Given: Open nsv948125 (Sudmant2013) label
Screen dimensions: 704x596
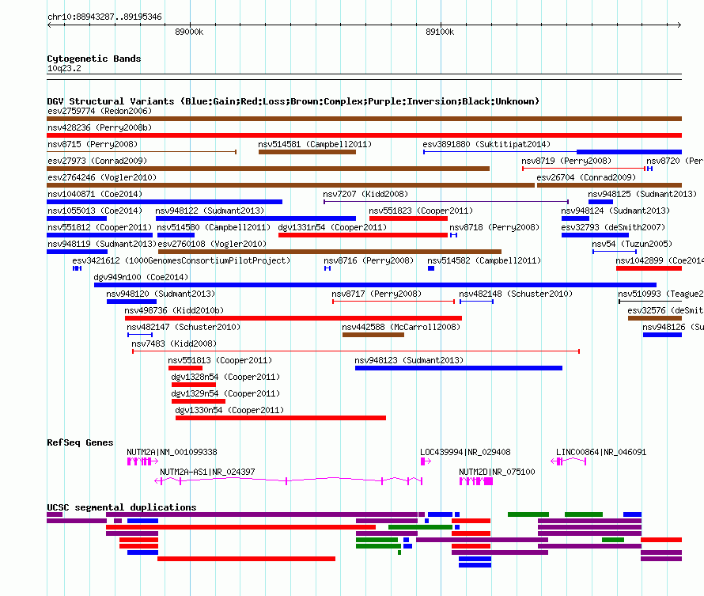Looking at the screenshot, I should click(642, 194).
